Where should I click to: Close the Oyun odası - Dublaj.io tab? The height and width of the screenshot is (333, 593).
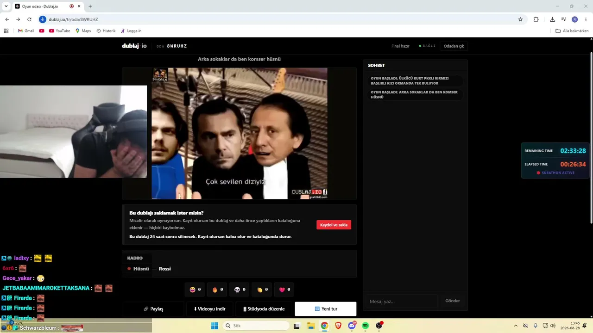(80, 6)
